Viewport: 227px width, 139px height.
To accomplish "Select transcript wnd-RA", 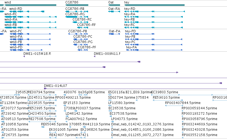I will coord(11,20).
